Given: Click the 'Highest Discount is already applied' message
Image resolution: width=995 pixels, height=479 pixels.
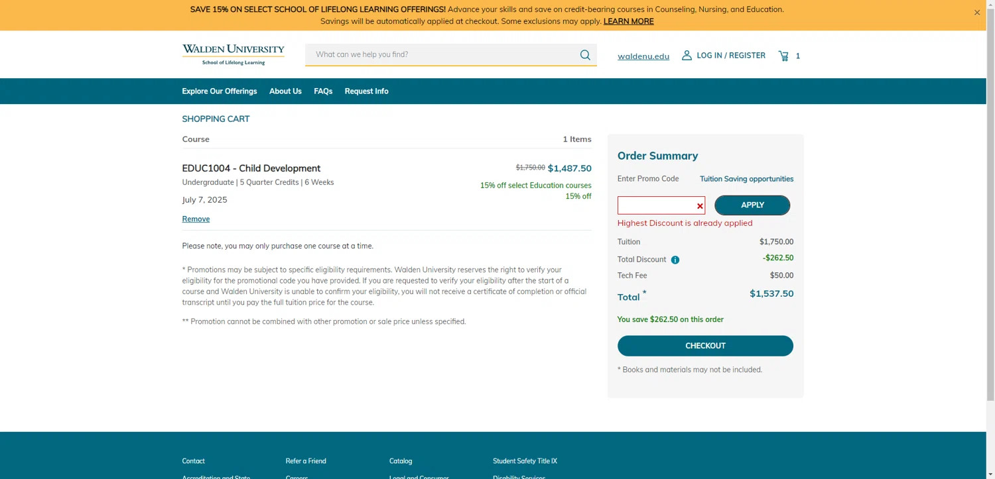Looking at the screenshot, I should click(685, 223).
